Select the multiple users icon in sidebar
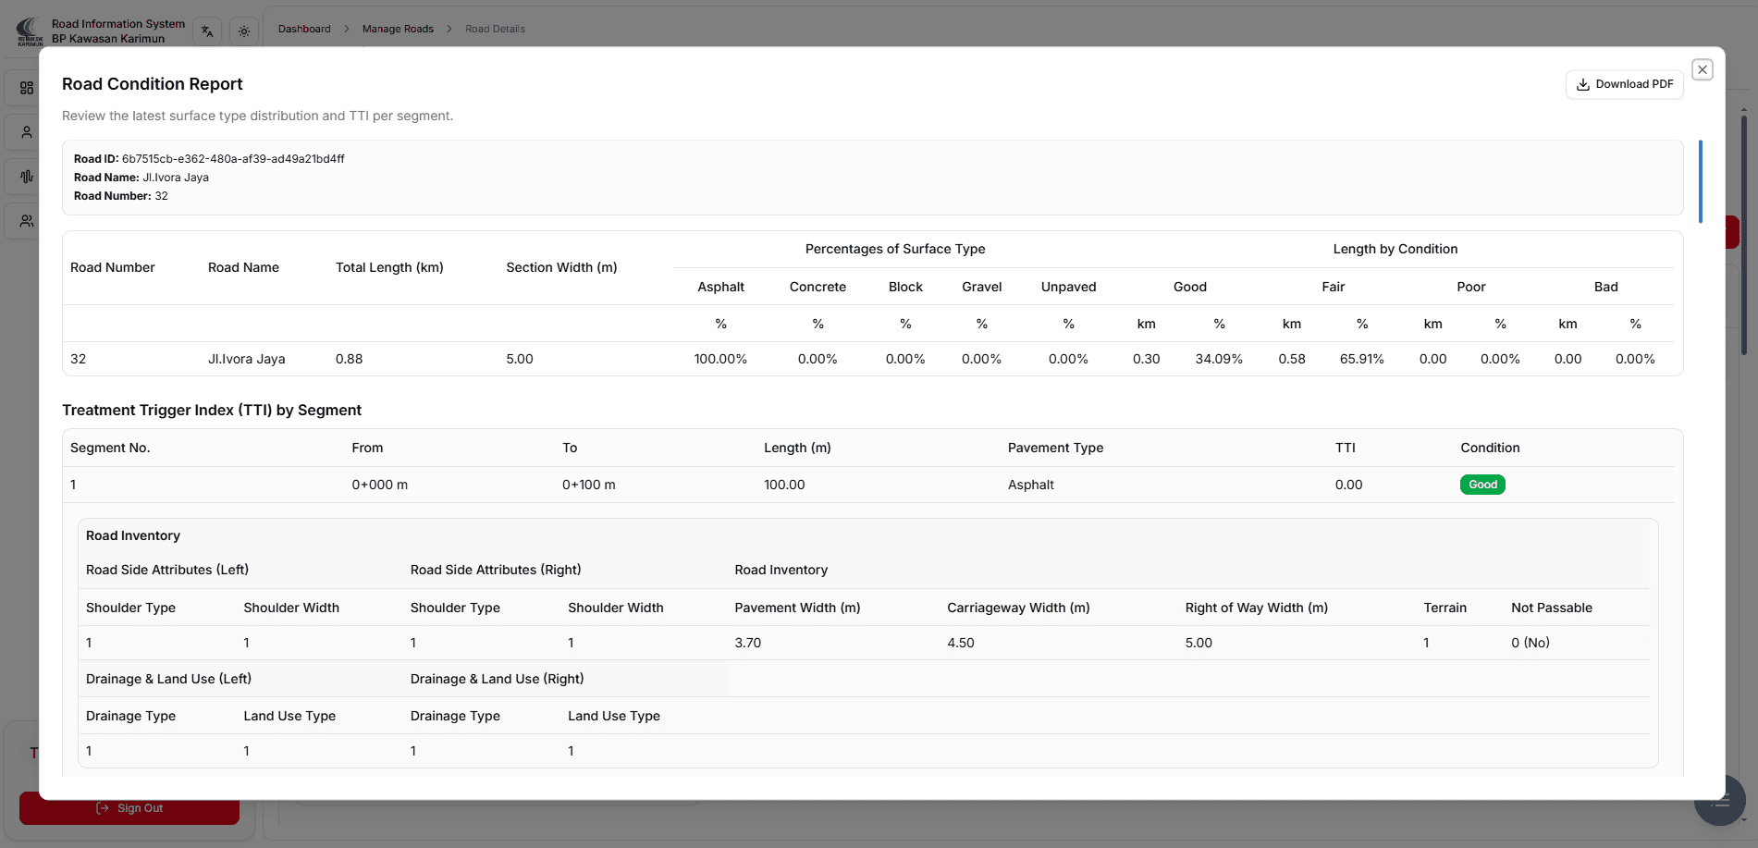Image resolution: width=1758 pixels, height=848 pixels. pos(27,221)
